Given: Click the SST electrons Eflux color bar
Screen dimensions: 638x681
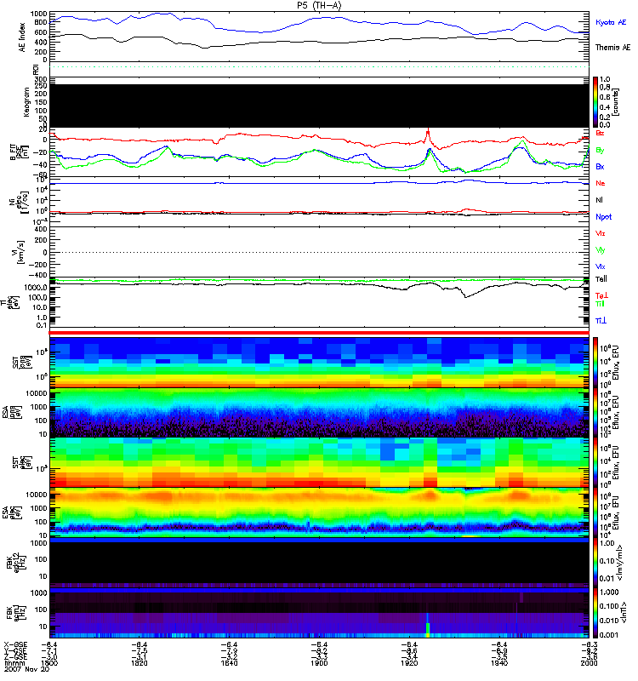Looking at the screenshot, I should 595,462.
